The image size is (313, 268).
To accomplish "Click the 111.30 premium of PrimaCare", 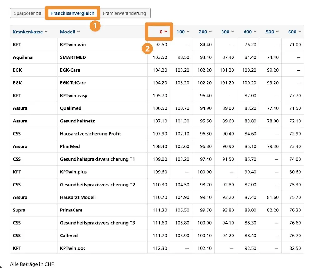I will (160, 210).
